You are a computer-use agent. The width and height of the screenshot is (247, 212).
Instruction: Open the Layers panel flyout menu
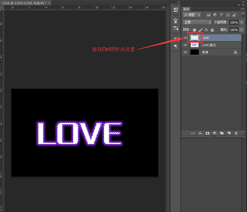242,9
